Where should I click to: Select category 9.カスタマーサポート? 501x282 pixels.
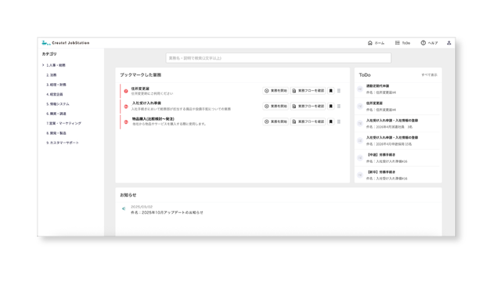(63, 143)
